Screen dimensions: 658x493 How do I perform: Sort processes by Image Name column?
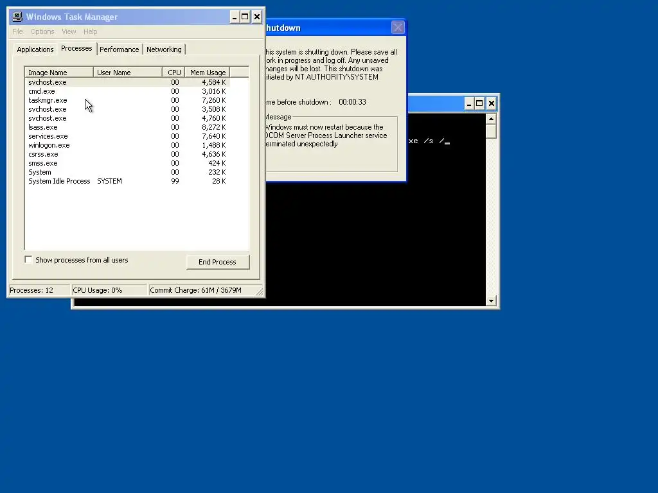[x=59, y=73]
